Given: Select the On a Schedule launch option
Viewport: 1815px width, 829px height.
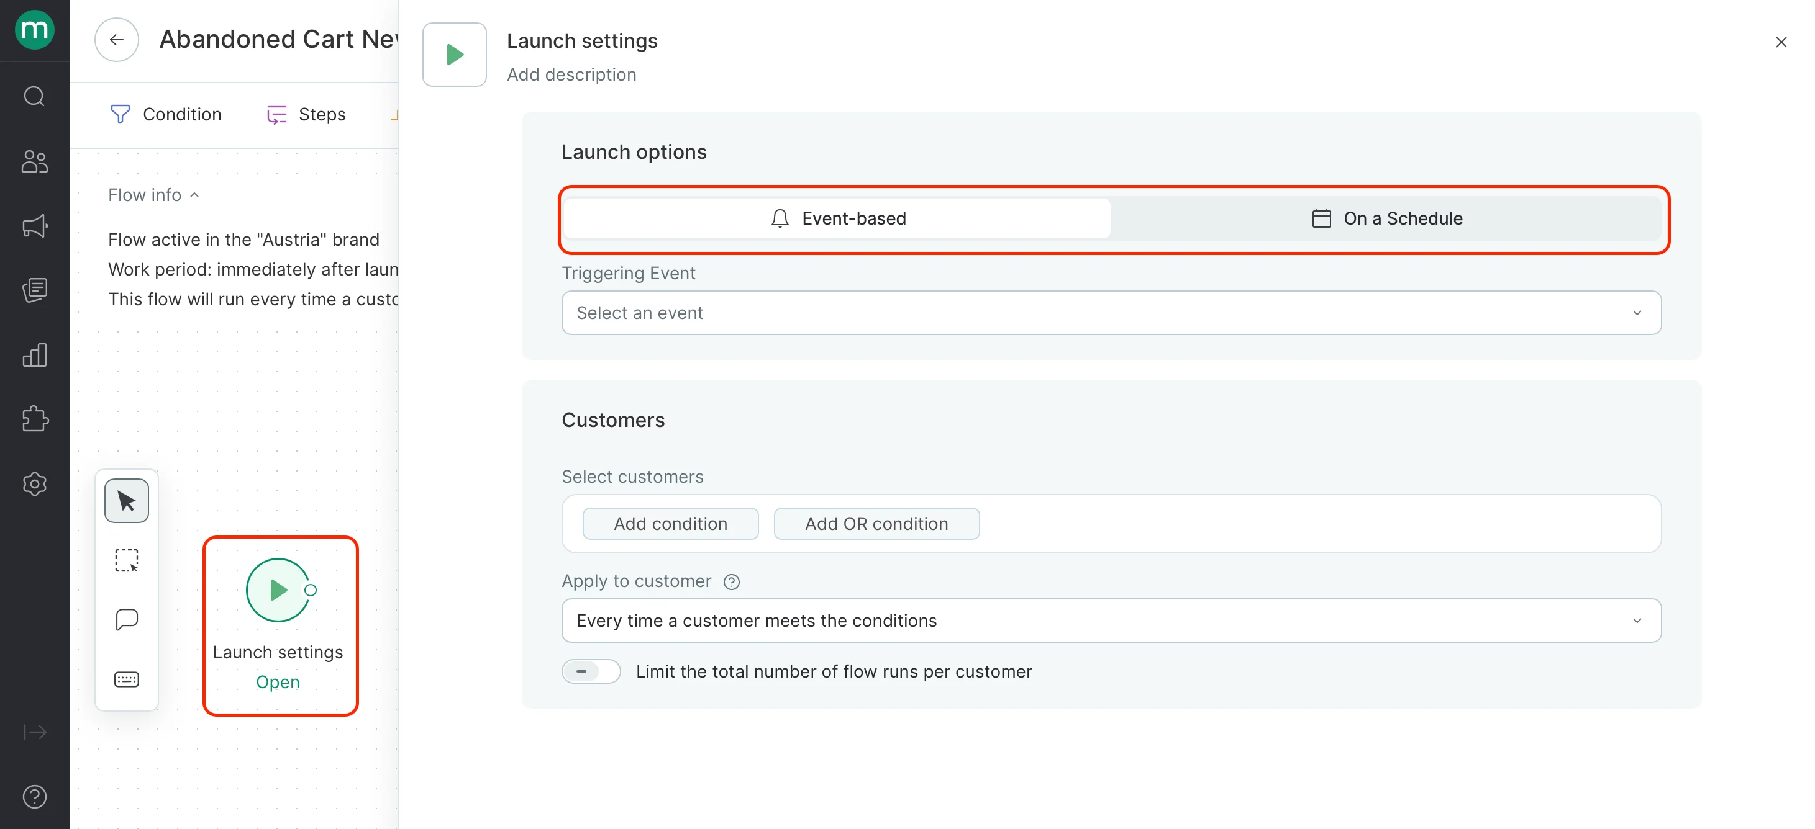Looking at the screenshot, I should (1386, 219).
